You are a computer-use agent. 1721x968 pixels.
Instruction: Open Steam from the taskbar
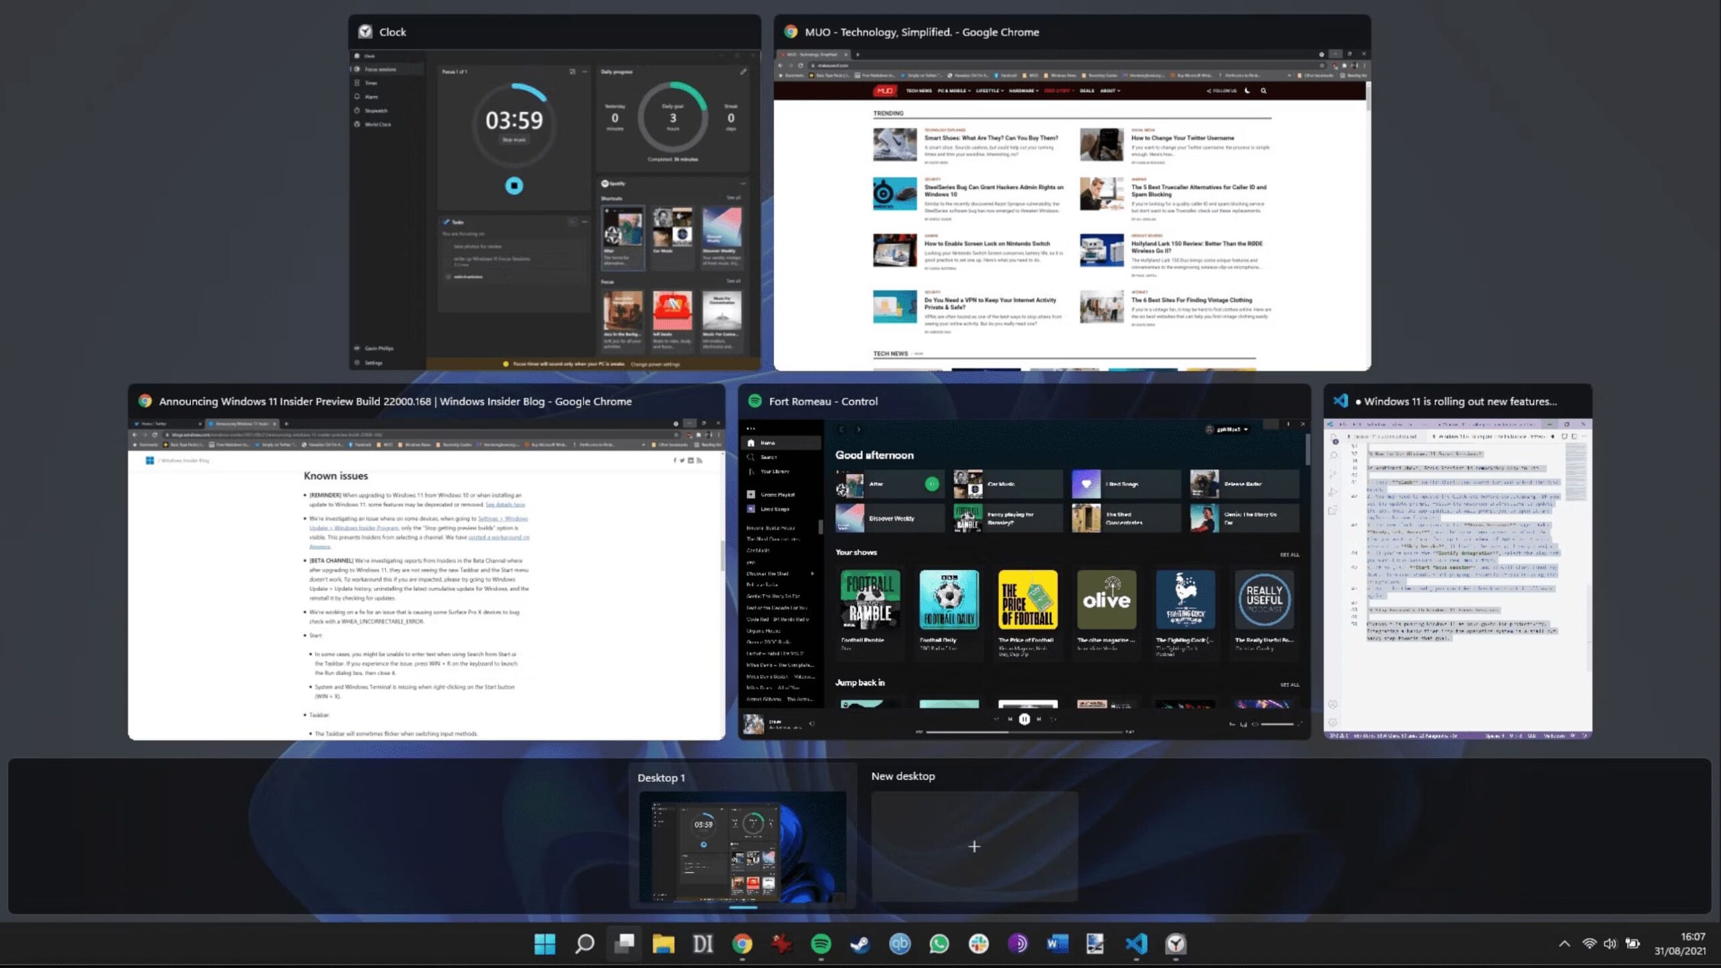[x=860, y=944]
